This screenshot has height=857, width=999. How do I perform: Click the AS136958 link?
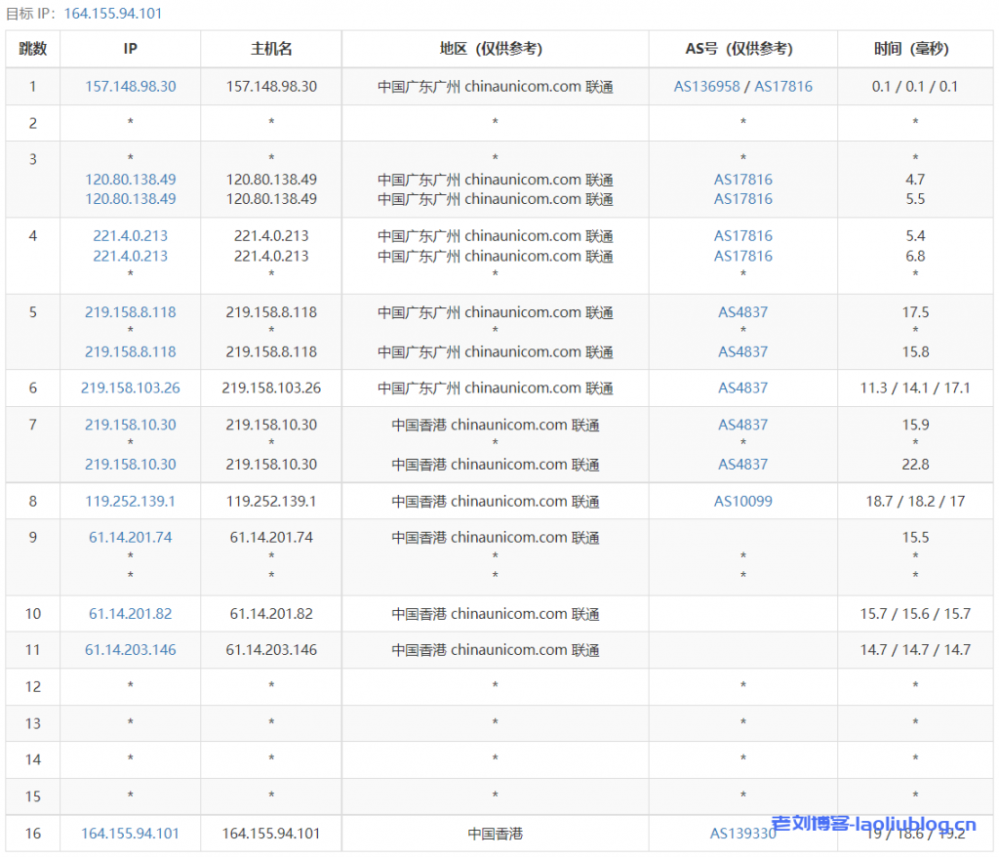[x=706, y=86]
